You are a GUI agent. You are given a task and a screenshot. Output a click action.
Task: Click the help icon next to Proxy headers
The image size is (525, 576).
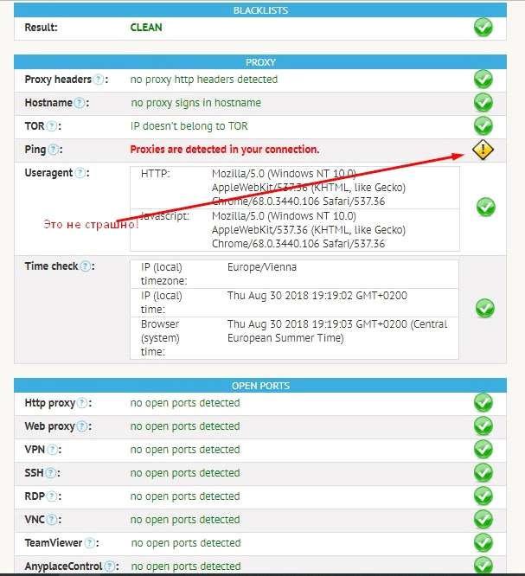click(99, 80)
